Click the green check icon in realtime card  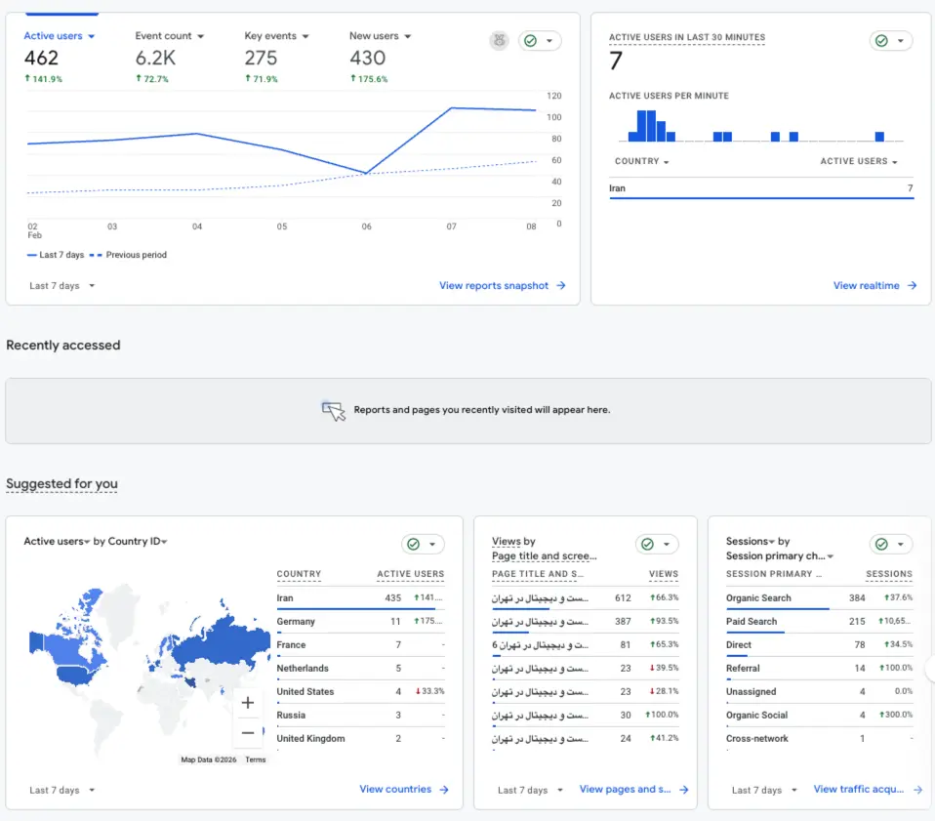(x=881, y=41)
